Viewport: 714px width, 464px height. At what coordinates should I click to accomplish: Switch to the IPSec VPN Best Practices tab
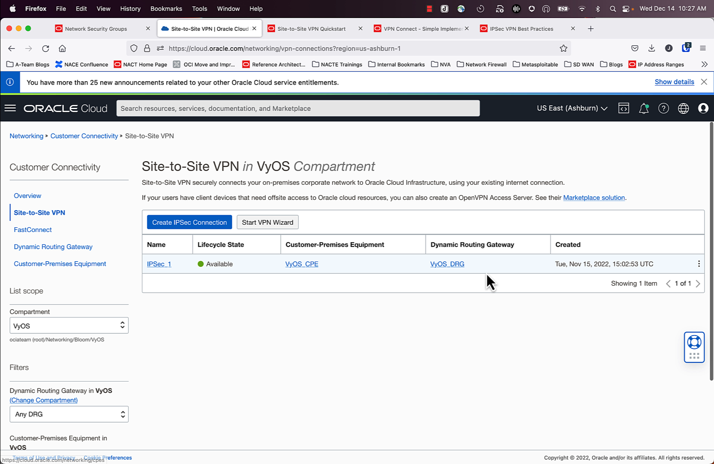coord(522,28)
